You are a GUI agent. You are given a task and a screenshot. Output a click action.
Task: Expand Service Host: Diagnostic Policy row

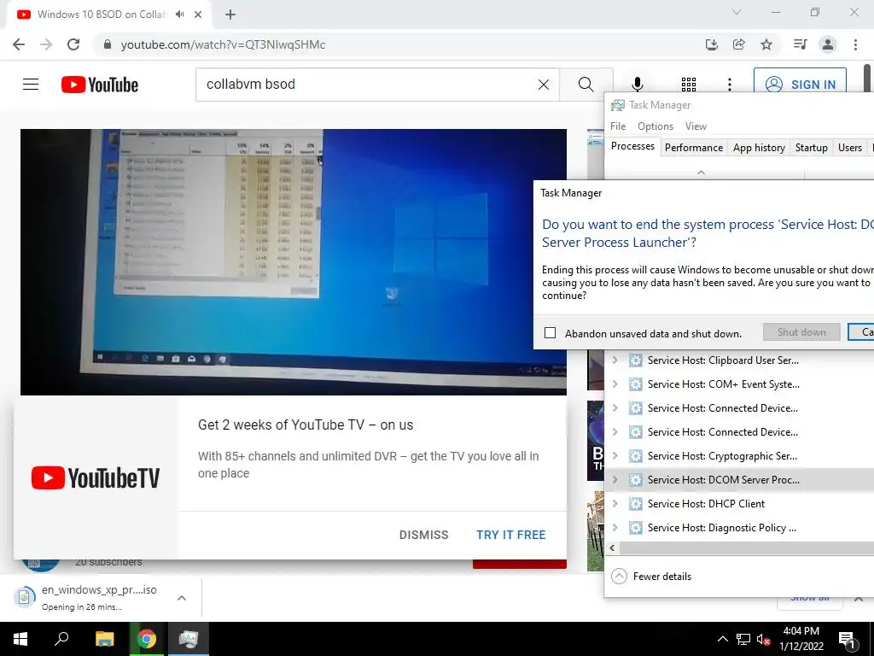[615, 528]
